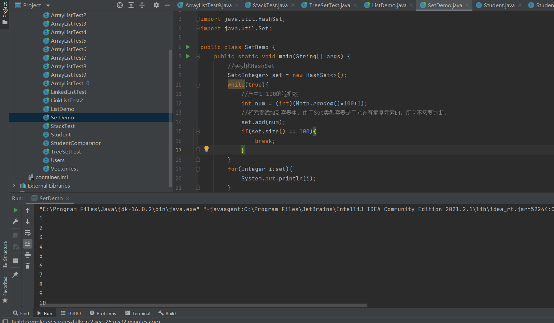Select ArrayListTest10 in project tree
The height and width of the screenshot is (323, 554).
70,83
